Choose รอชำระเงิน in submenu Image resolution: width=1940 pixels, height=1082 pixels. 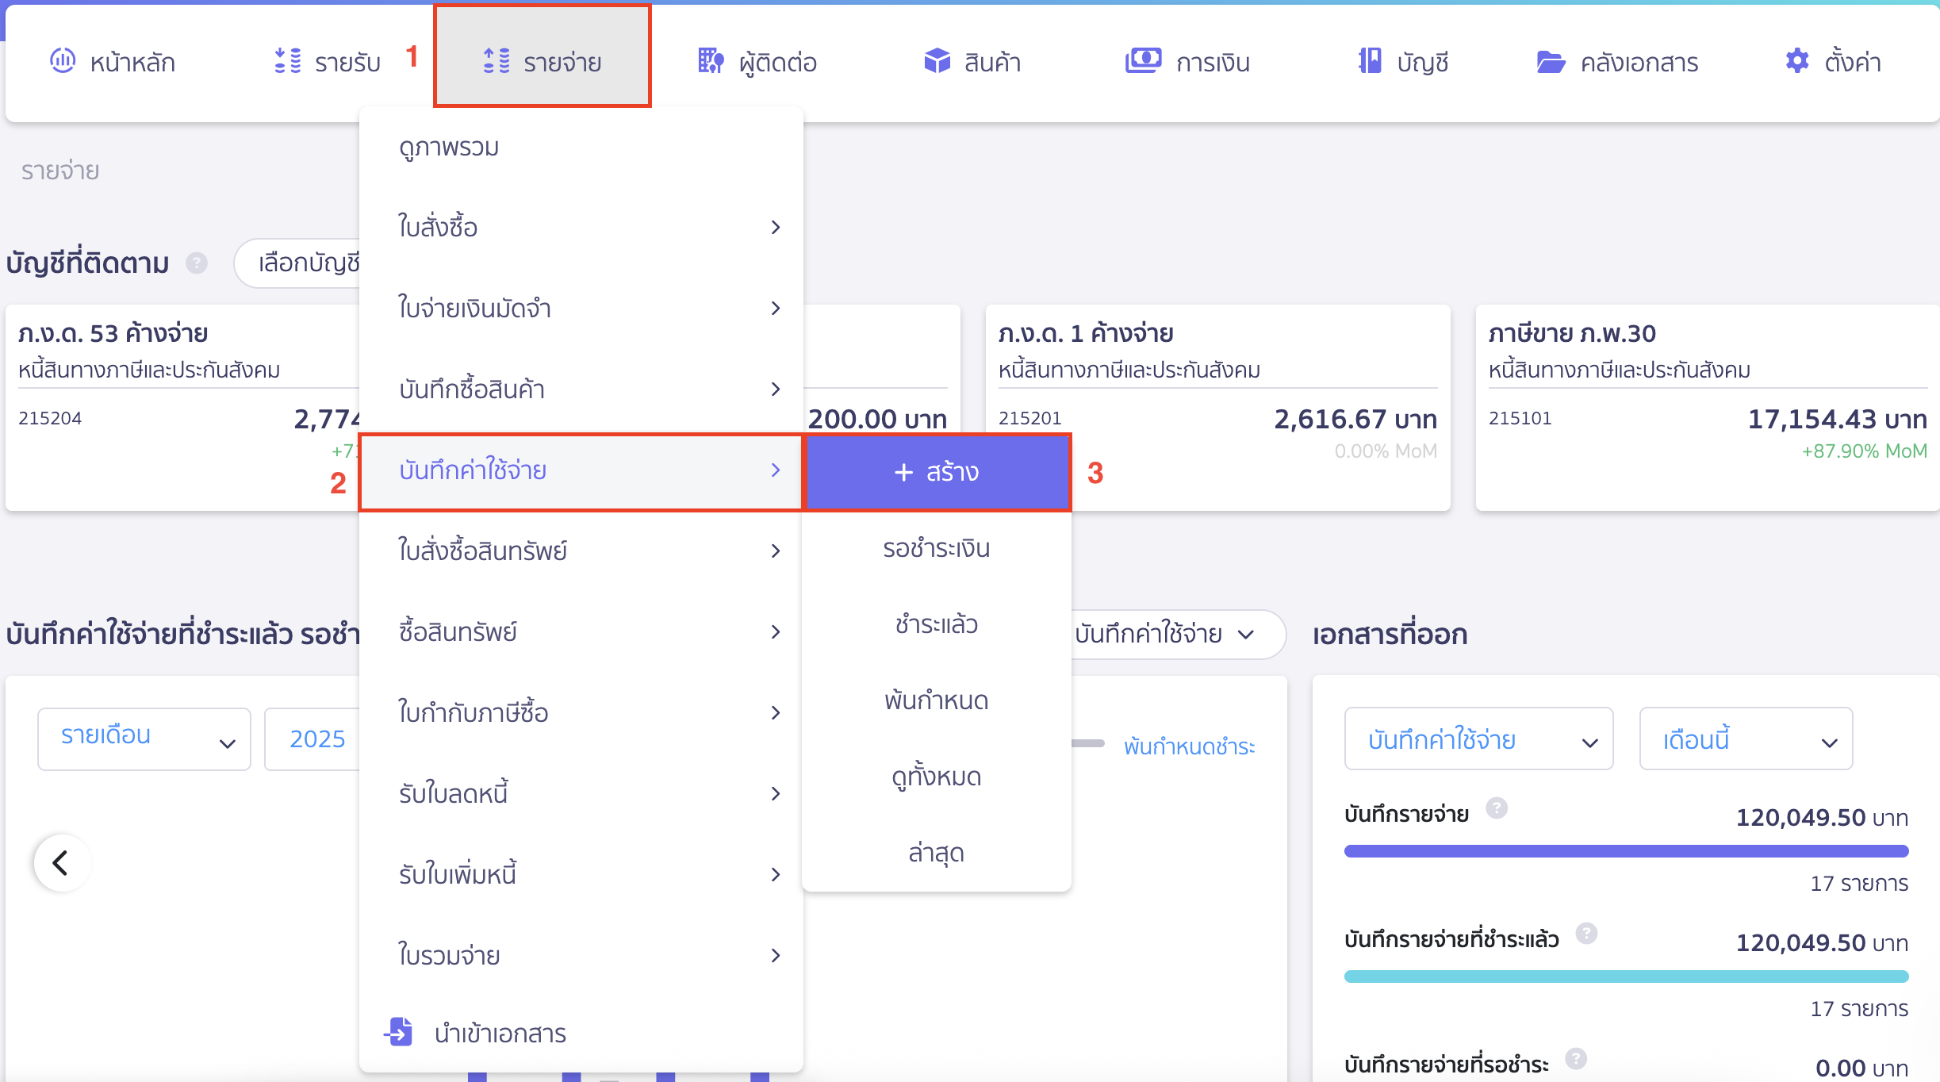937,549
